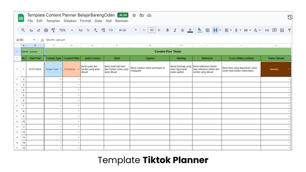Open the Format menu

[85, 21]
